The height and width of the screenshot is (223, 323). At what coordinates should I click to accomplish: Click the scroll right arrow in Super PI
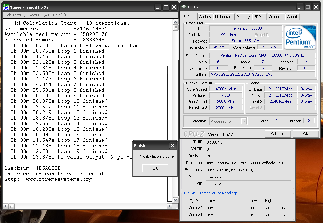coord(170,206)
